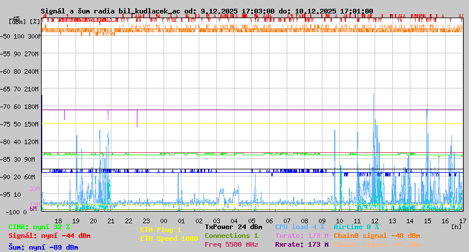Select the '13' hour tick label

click(x=392, y=221)
